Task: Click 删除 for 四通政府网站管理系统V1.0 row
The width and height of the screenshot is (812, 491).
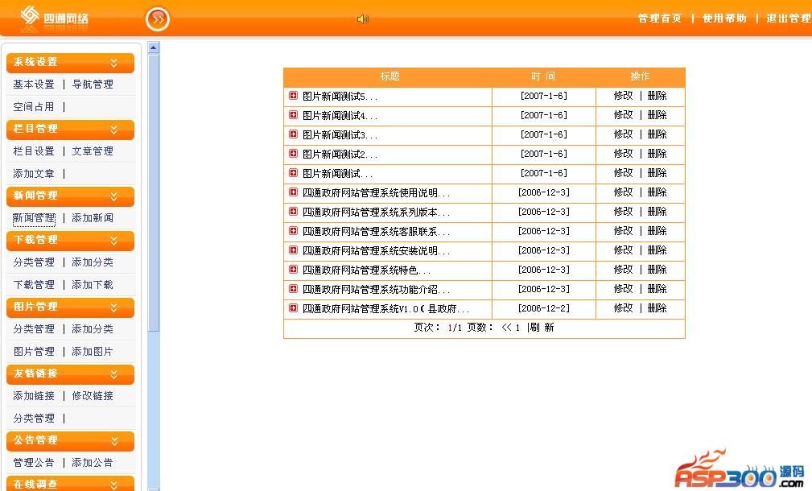Action: 657,307
